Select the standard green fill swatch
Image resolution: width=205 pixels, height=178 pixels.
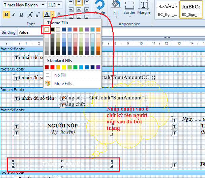(75, 67)
